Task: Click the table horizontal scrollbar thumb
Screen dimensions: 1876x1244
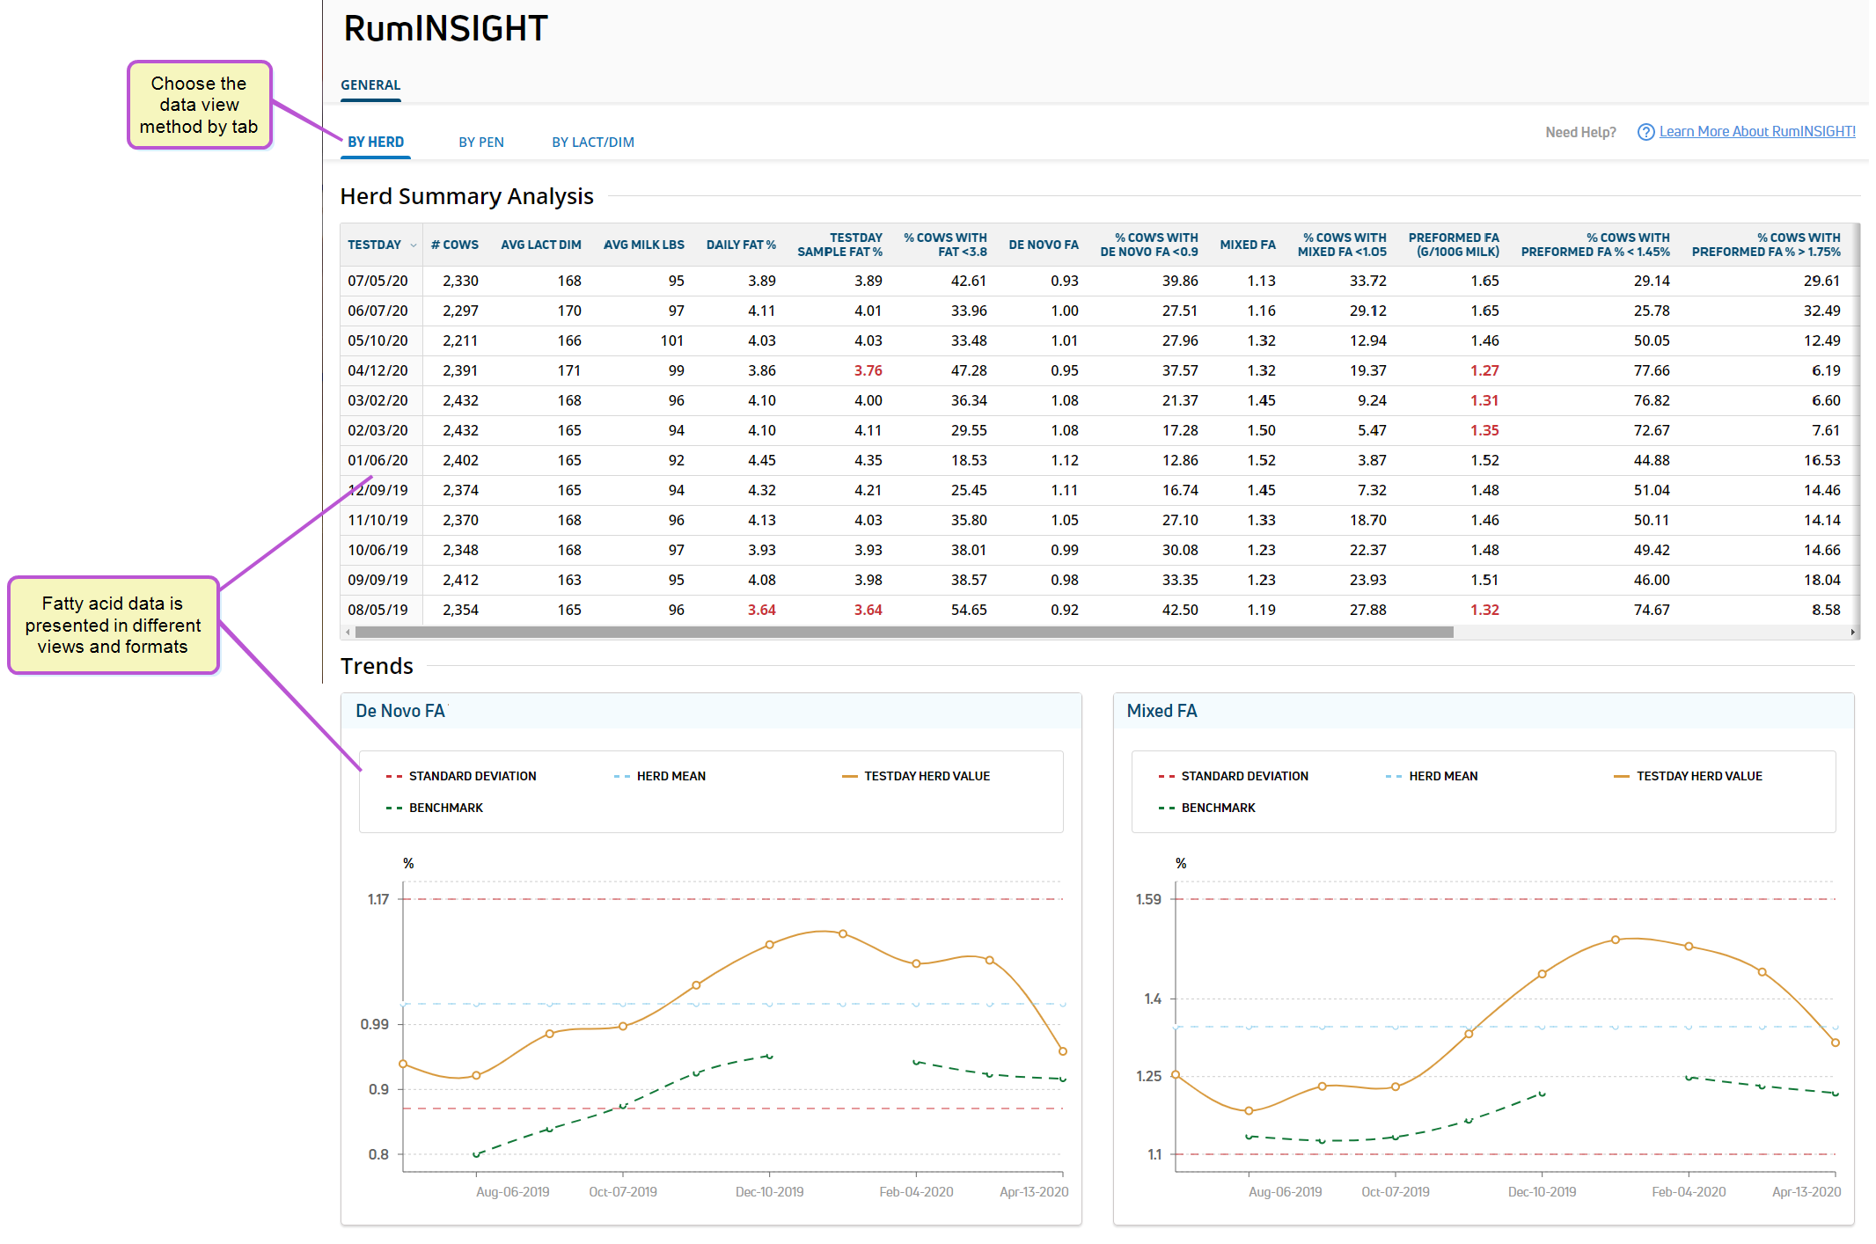Action: (904, 632)
